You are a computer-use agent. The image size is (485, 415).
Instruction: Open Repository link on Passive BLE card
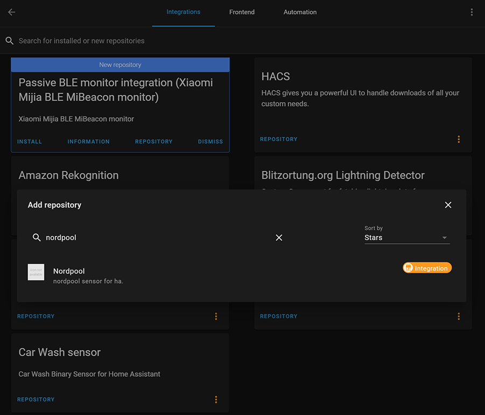click(x=154, y=142)
